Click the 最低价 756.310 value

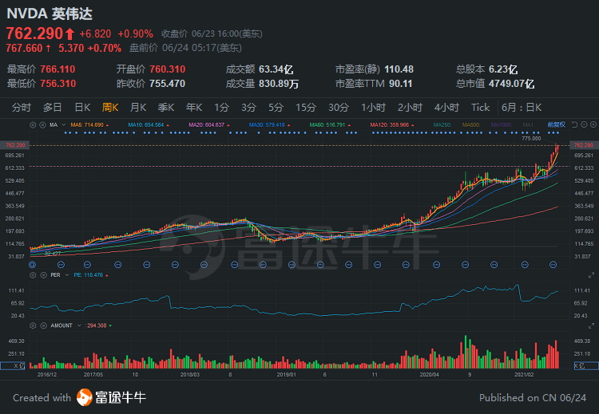pyautogui.click(x=58, y=84)
